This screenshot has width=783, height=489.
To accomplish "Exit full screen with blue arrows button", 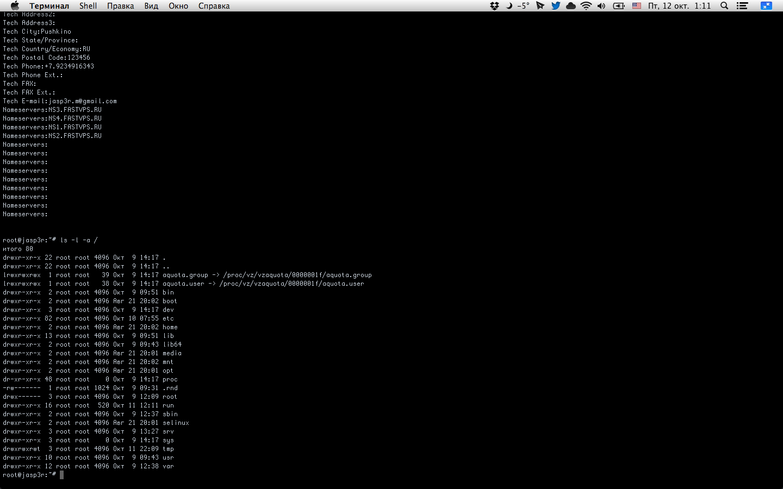I will click(x=766, y=6).
